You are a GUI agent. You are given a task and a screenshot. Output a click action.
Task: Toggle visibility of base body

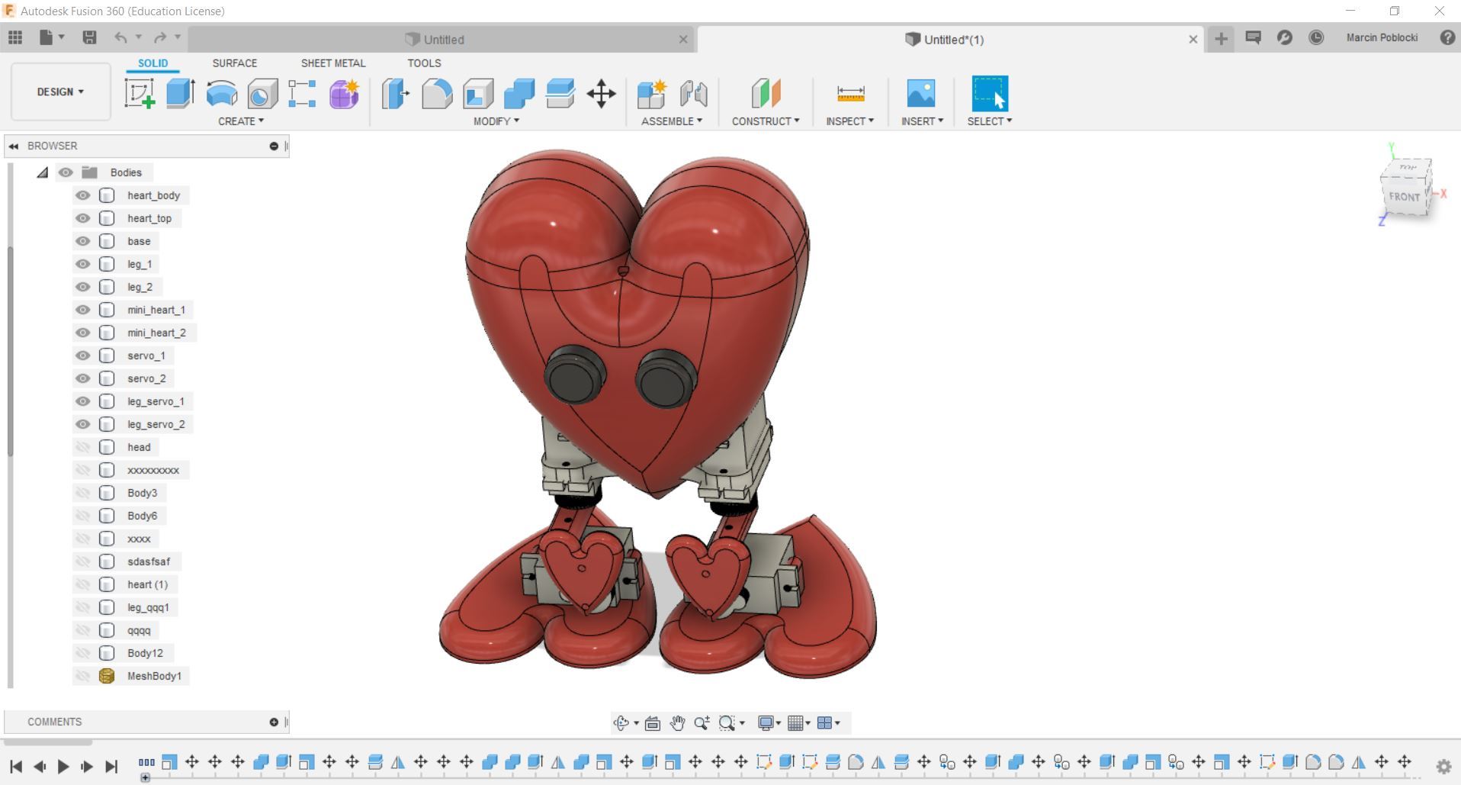point(82,241)
